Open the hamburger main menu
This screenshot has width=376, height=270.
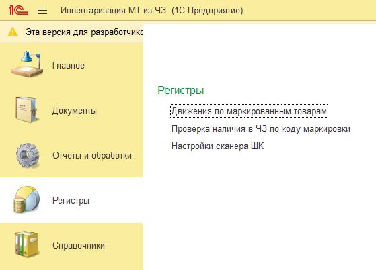[x=42, y=10]
